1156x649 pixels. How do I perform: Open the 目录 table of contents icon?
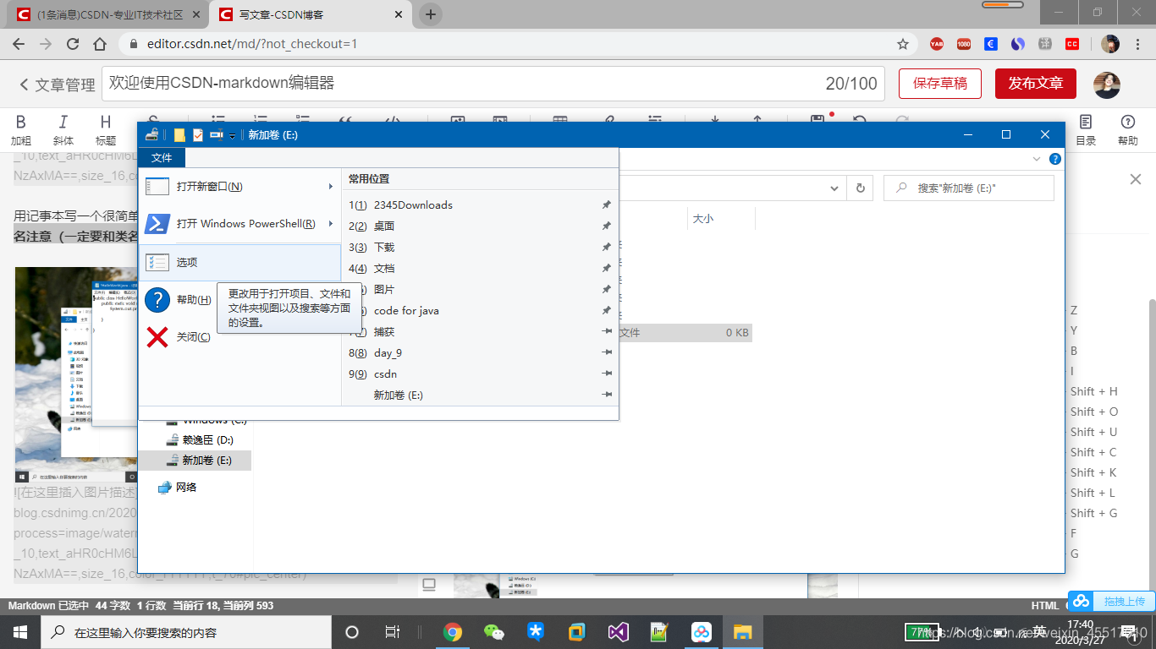tap(1086, 122)
